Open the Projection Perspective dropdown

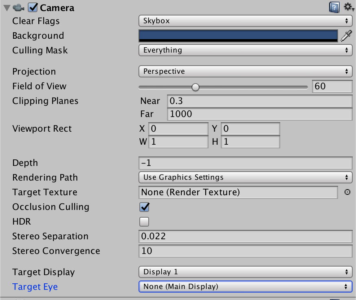[x=246, y=71]
